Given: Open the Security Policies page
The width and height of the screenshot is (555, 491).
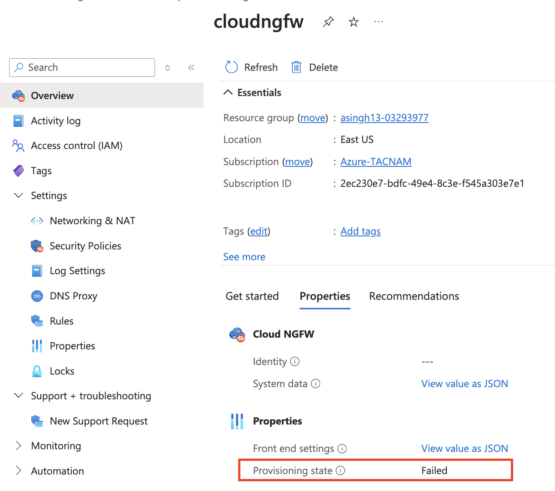Looking at the screenshot, I should coord(85,246).
